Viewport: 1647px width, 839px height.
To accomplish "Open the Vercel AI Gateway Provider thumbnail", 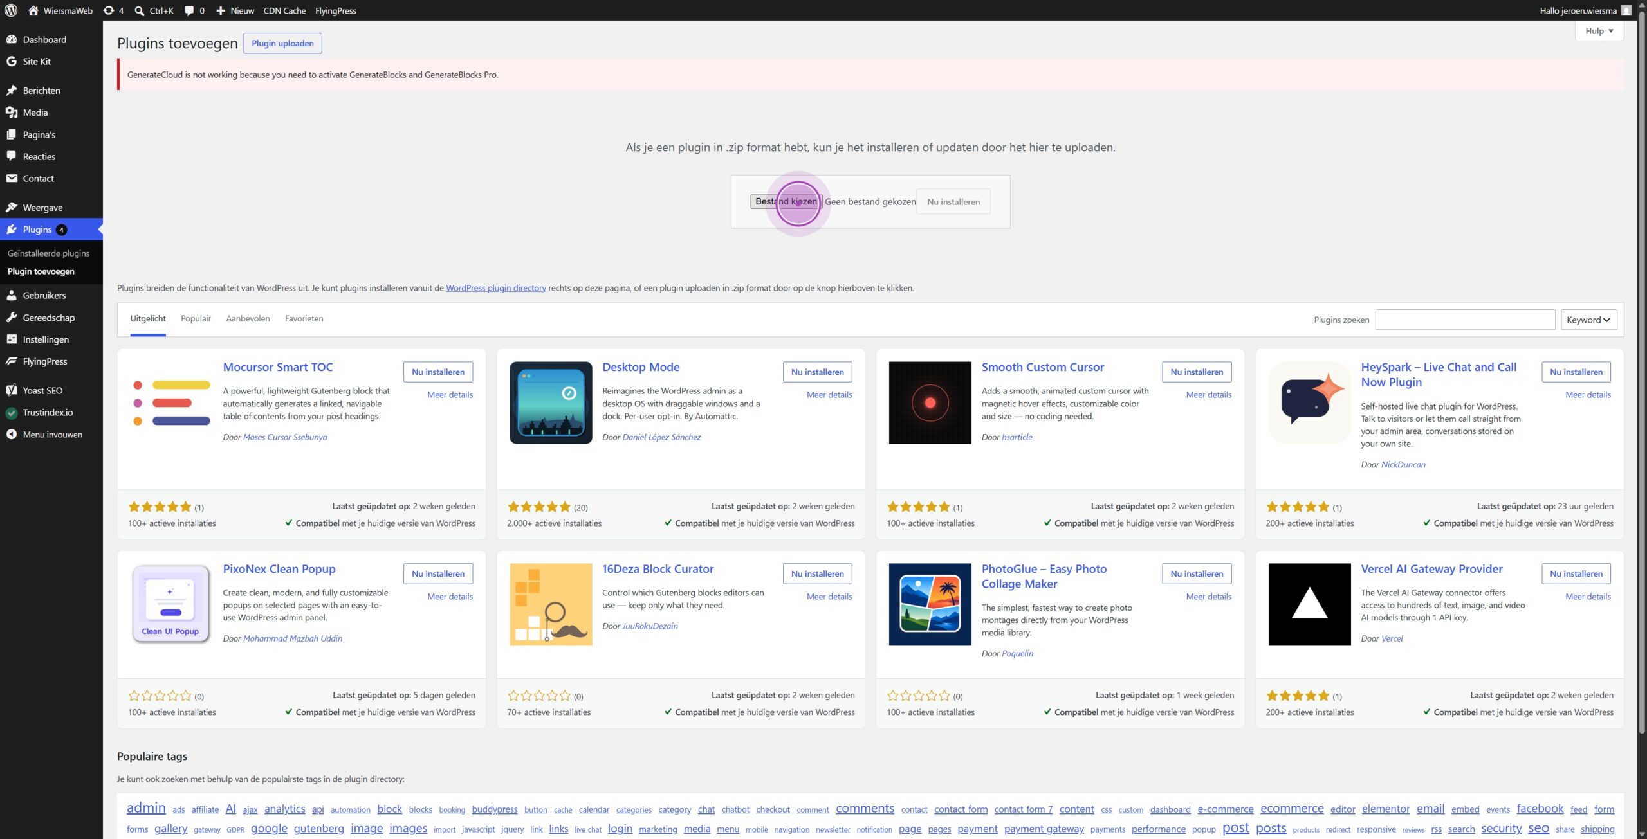I will (x=1309, y=604).
